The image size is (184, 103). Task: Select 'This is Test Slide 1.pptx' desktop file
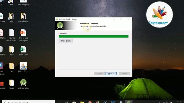tap(23, 35)
